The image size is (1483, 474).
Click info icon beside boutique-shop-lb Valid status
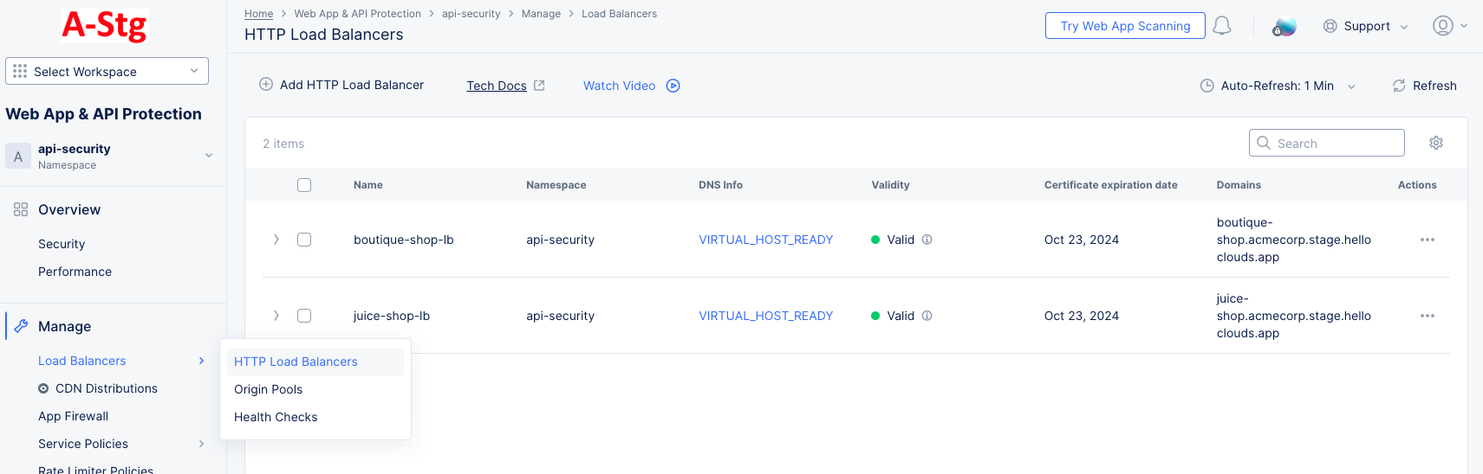point(927,240)
